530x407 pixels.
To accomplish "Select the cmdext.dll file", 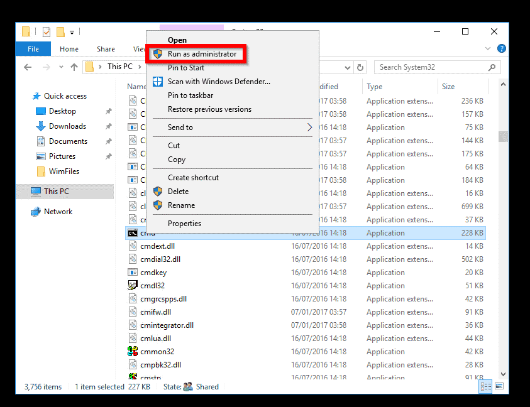I will tap(158, 246).
